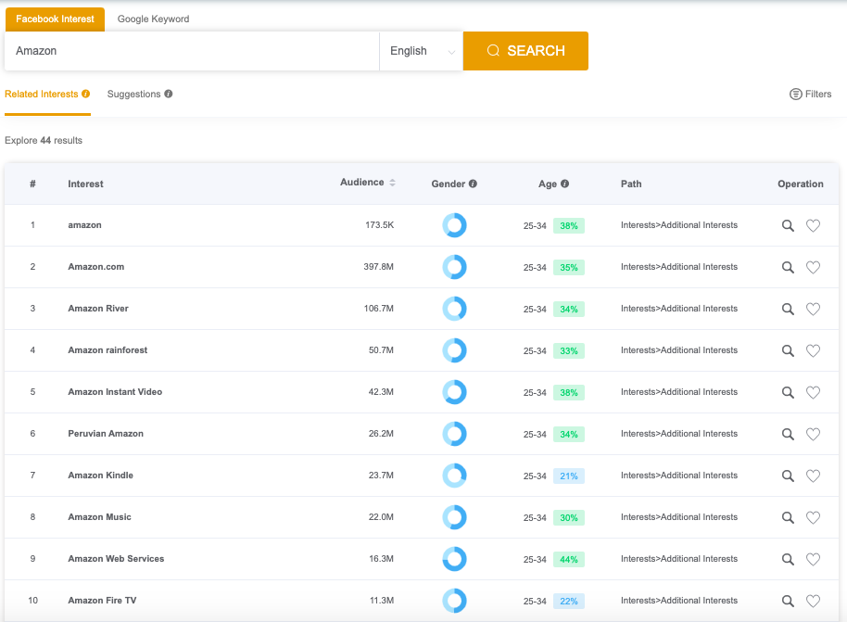Click the Amazon.com interest name

point(96,267)
